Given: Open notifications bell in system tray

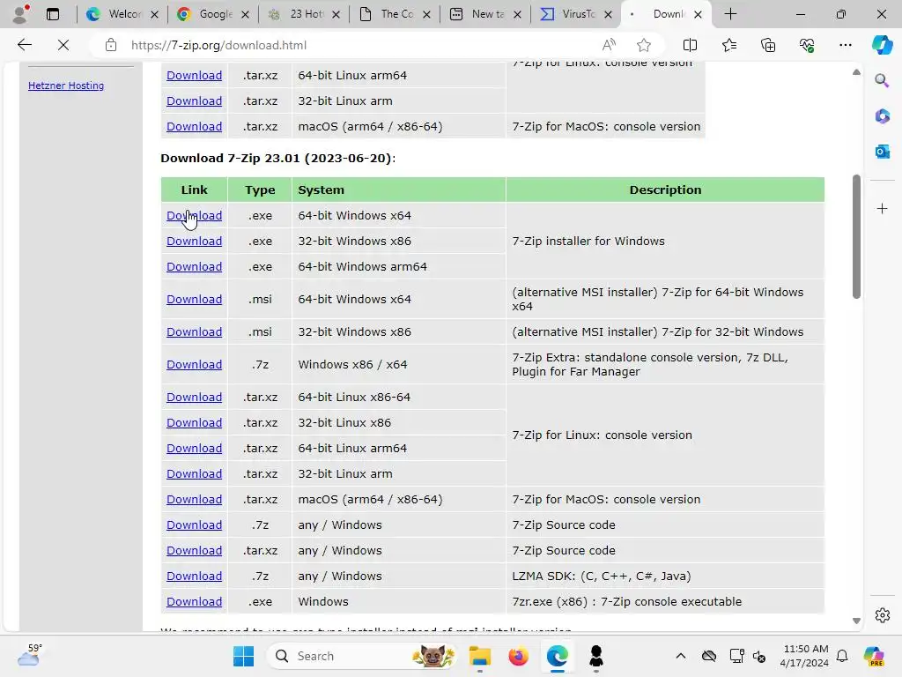Looking at the screenshot, I should tap(842, 656).
